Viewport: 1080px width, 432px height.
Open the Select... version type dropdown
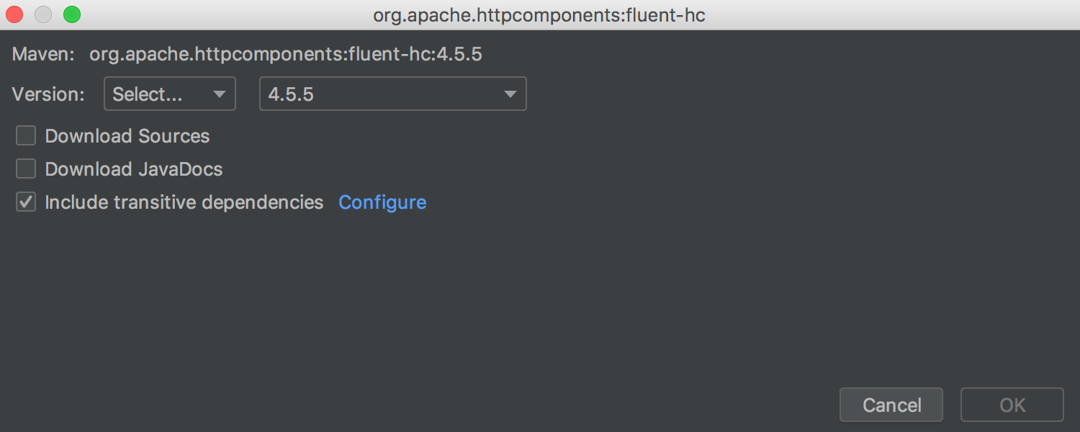click(170, 94)
